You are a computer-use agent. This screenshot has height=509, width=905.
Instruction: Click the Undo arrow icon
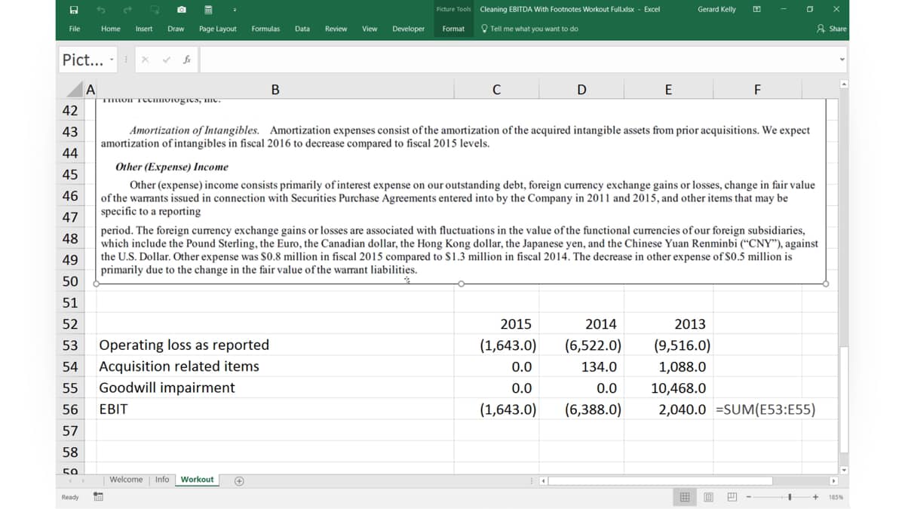[x=100, y=9]
